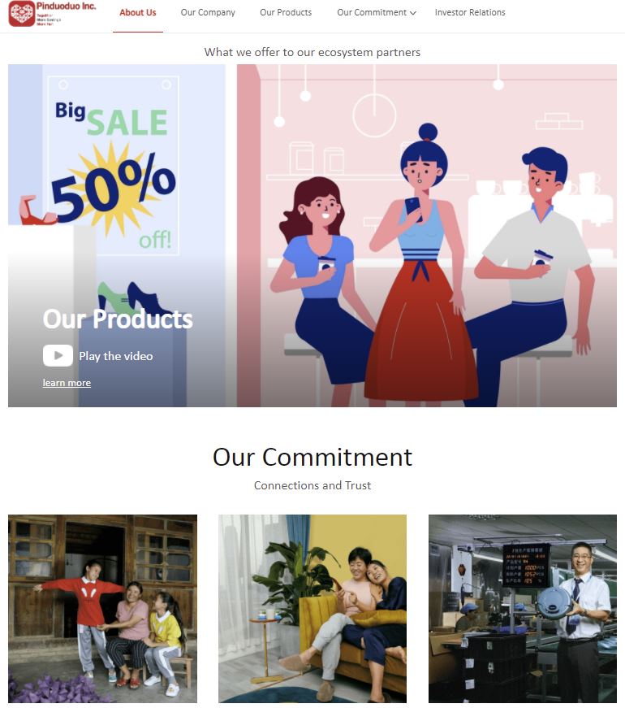Open the family outside wooden house photo

click(x=102, y=608)
